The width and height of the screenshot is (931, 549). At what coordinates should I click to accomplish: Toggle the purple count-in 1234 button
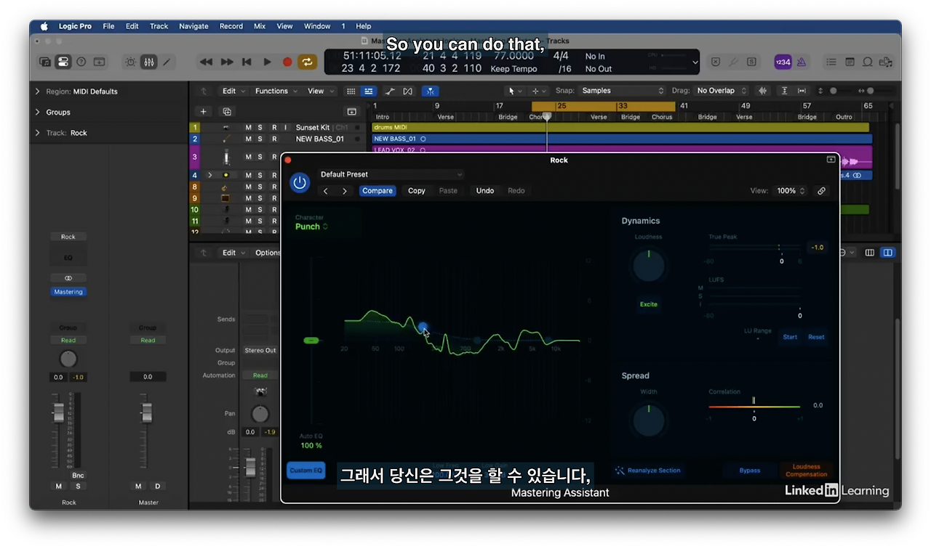click(x=783, y=62)
